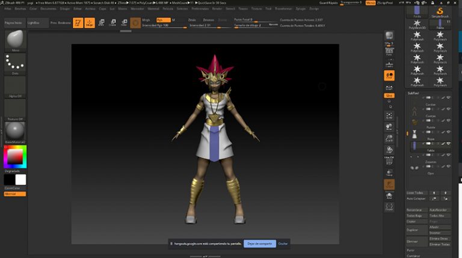Select the Dibujar (Draw) mode icon

[x=90, y=23]
